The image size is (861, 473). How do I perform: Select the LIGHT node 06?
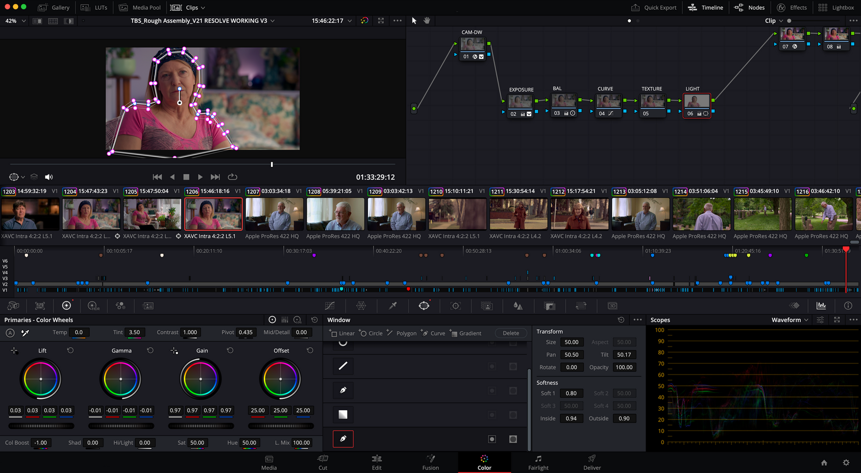(x=697, y=105)
